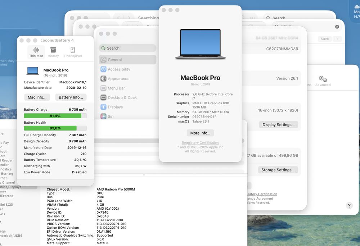Click the MacBook Pro image in About This Mac

tap(200, 44)
